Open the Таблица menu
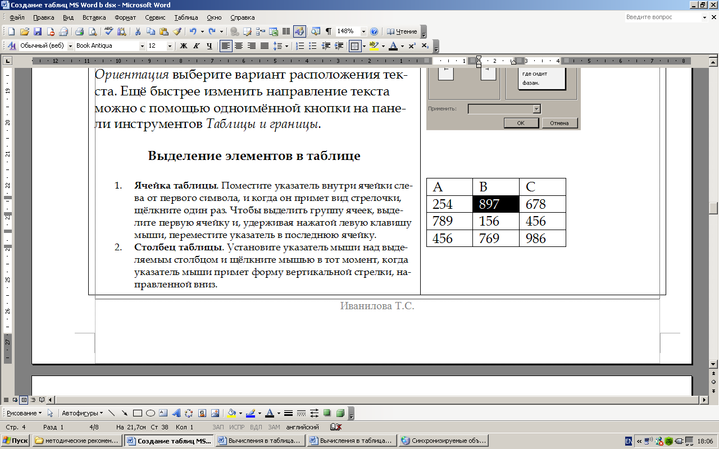This screenshot has height=449, width=719. (x=186, y=17)
